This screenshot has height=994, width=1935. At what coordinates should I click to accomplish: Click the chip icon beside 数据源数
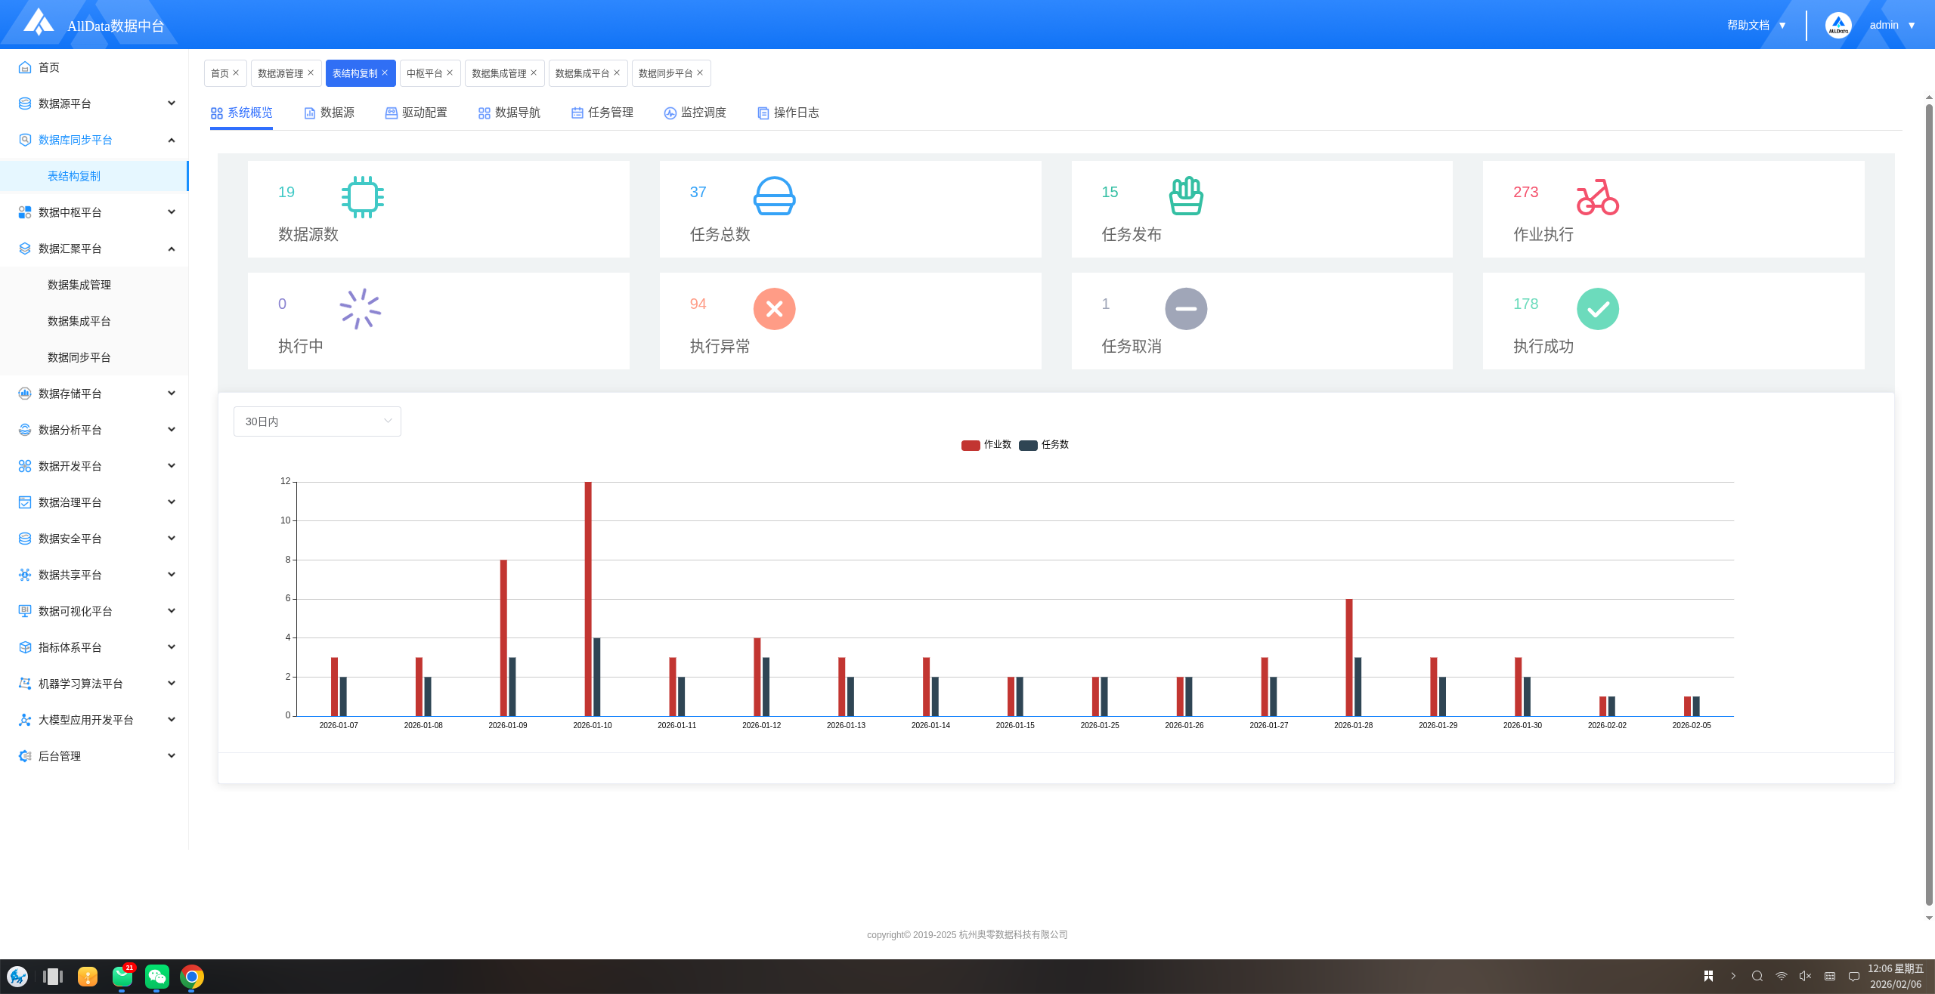(x=362, y=197)
